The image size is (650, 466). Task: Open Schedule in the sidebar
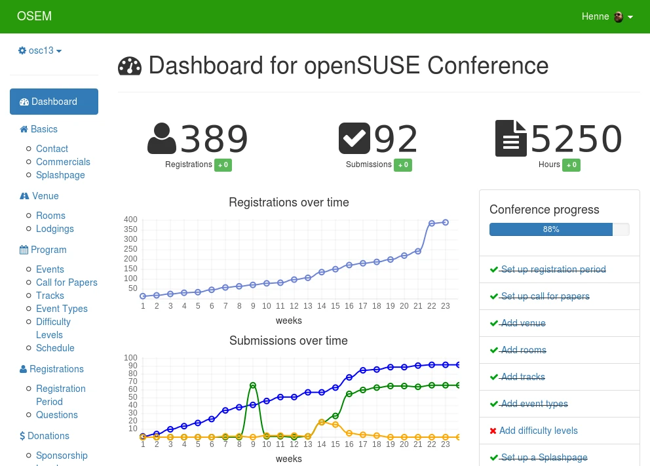pyautogui.click(x=55, y=348)
